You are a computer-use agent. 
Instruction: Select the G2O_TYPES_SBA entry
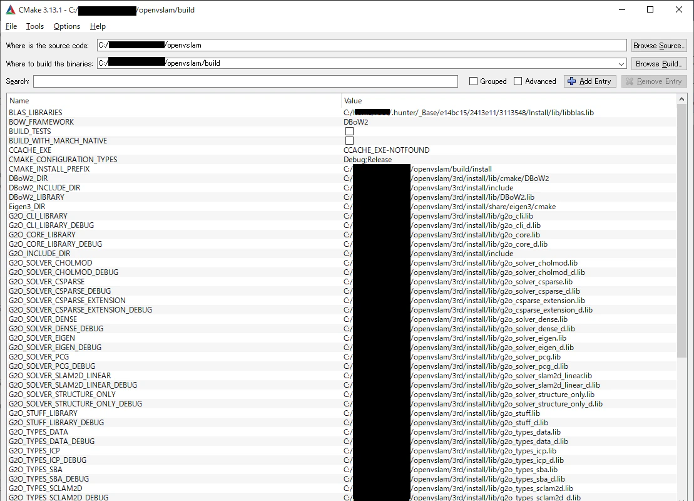coord(36,470)
